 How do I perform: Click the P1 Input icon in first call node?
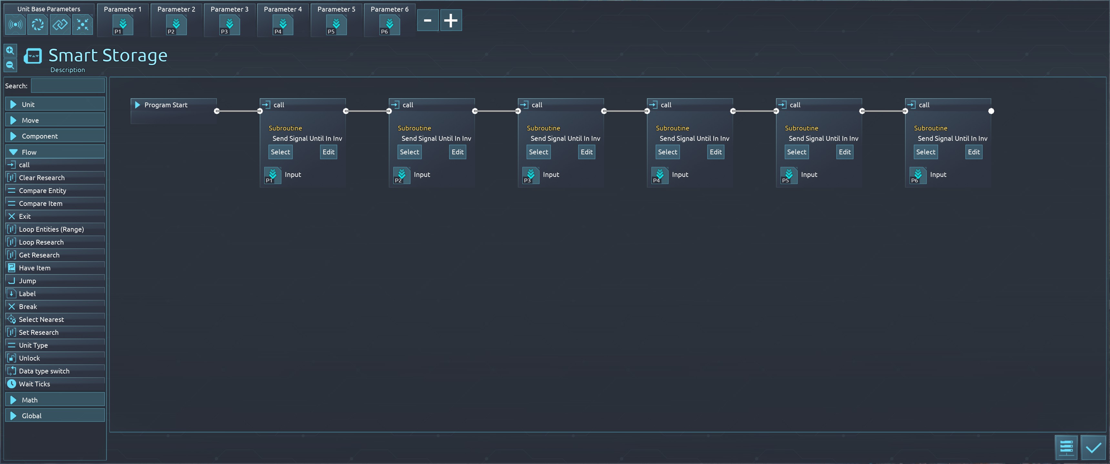[x=272, y=175]
